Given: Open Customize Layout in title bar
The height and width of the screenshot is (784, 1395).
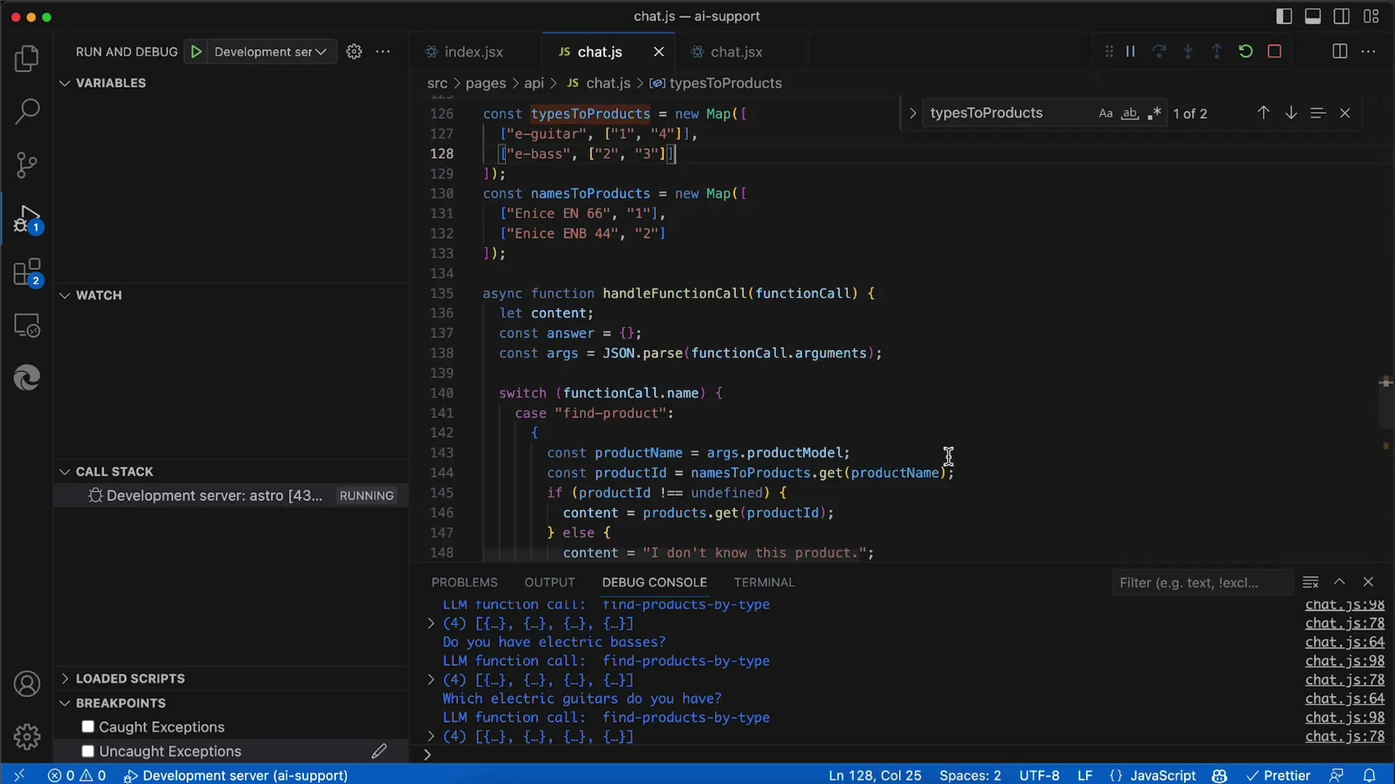Looking at the screenshot, I should click(x=1371, y=16).
